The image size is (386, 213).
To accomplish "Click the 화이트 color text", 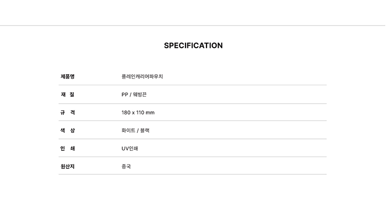I will 128,131.
